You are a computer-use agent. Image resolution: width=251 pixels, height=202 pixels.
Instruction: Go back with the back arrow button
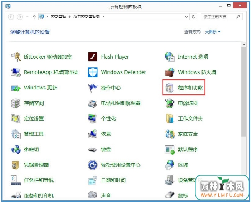11,17
